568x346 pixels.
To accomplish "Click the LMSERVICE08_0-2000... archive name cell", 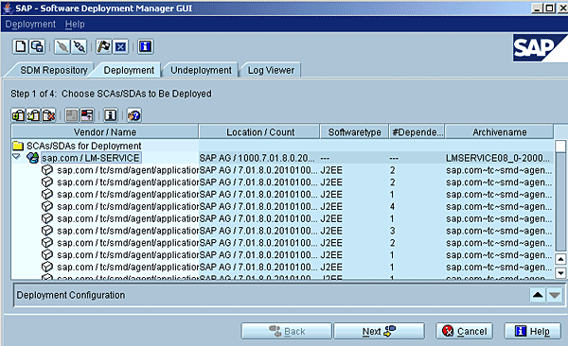I will [x=498, y=158].
